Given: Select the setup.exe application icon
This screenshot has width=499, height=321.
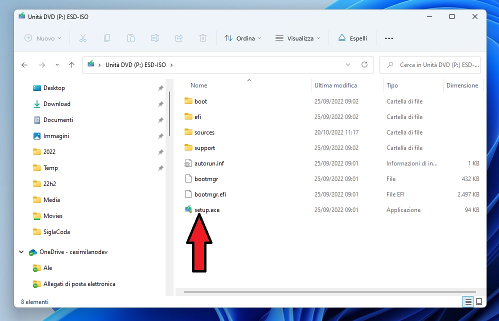Looking at the screenshot, I should coord(188,209).
